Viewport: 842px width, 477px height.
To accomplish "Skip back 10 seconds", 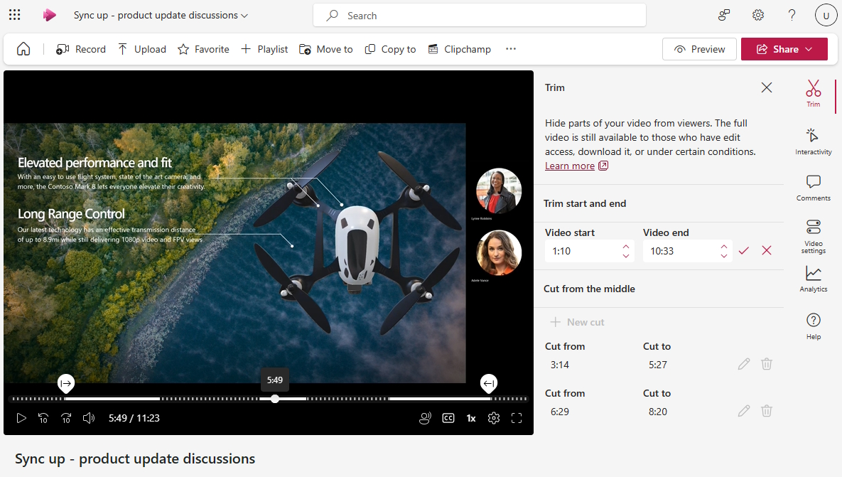I will [43, 418].
